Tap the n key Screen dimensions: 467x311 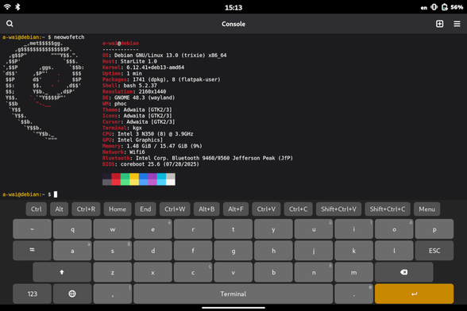313,272
